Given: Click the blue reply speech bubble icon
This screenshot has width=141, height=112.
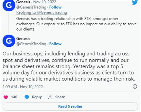Looking at the screenshot, I should pos(27,97).
